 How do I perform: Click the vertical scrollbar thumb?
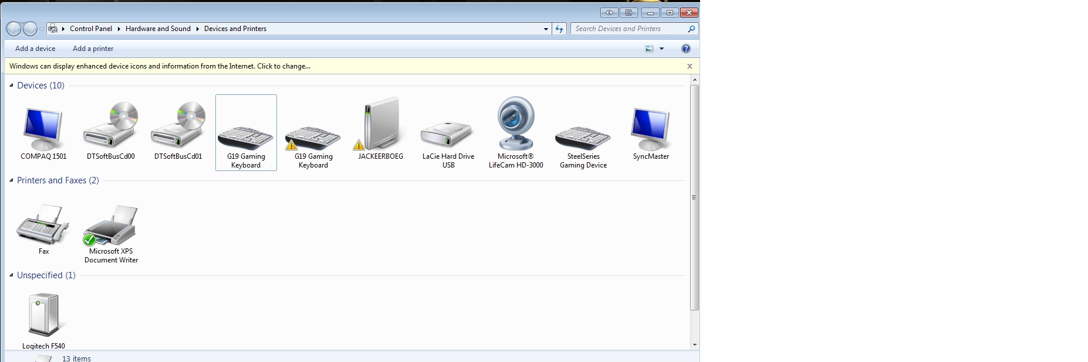[x=695, y=197]
